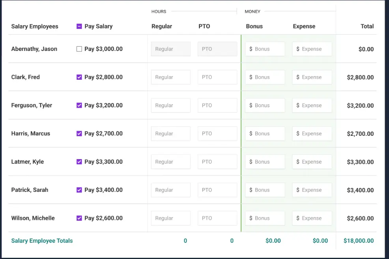Uncheck Pay $3,200.00 for Ferguson, Tyler

point(79,105)
